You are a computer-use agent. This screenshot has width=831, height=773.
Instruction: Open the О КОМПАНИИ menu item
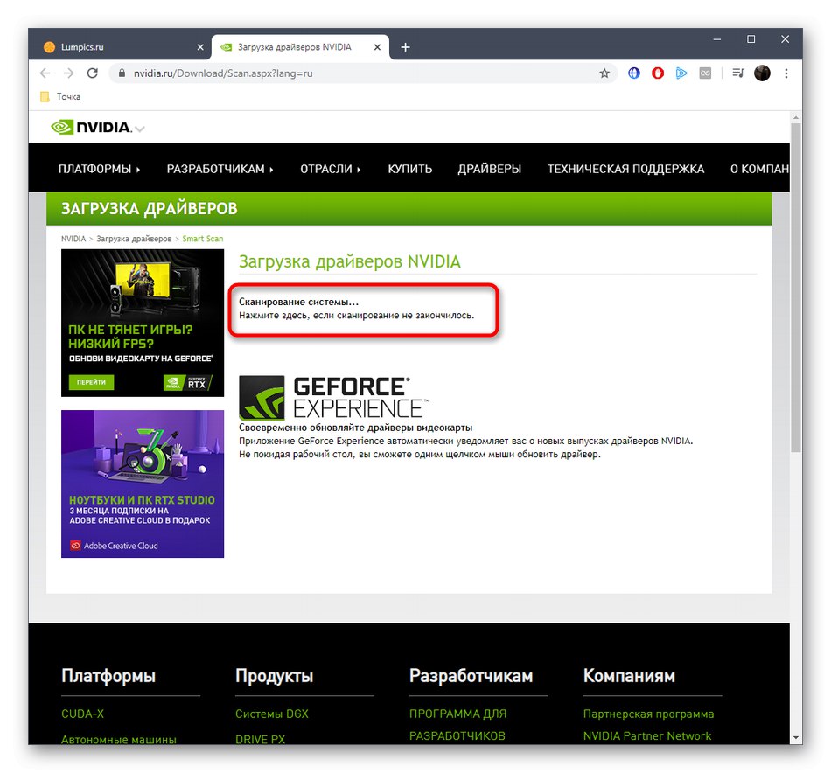(x=759, y=169)
